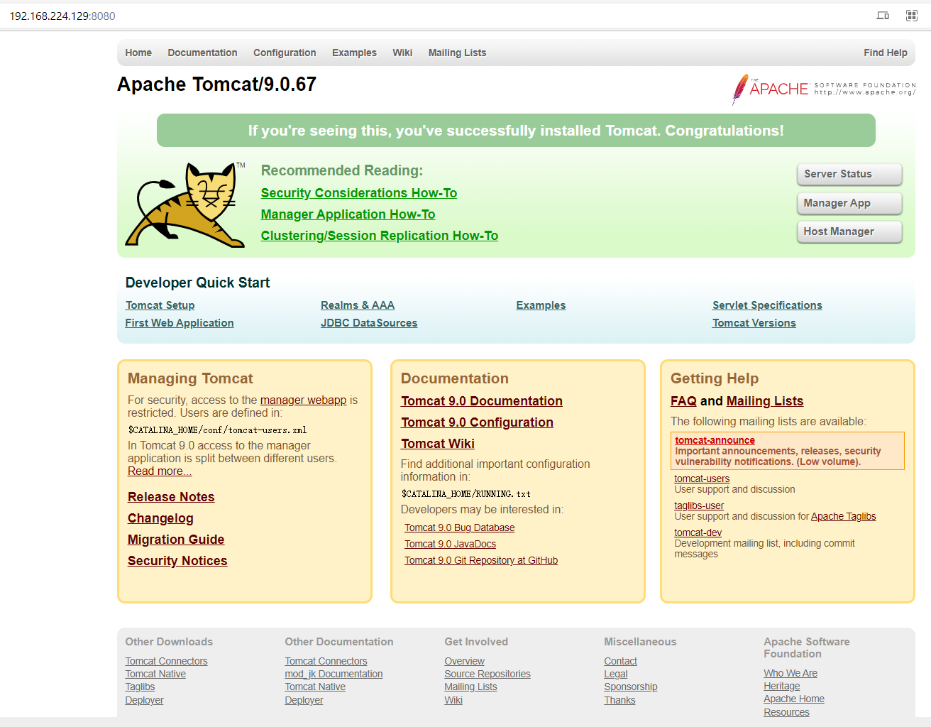Open Wiki in the top navigation bar
The image size is (931, 727).
tap(402, 53)
